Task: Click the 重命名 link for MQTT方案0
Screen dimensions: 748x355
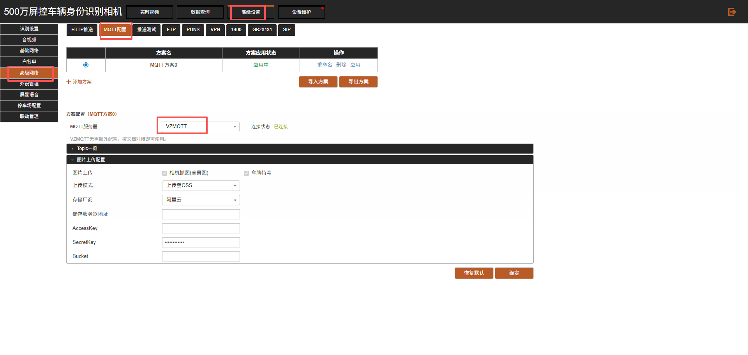Action: (325, 65)
